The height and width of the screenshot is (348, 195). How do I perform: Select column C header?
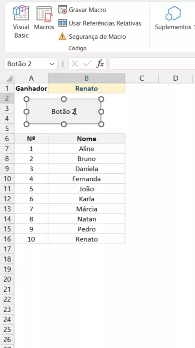(142, 78)
